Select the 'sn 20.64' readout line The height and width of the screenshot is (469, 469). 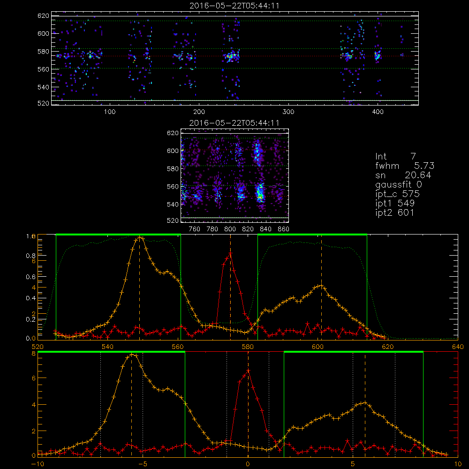click(403, 175)
